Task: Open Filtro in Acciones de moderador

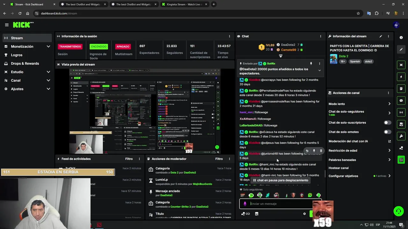Action: point(219,159)
